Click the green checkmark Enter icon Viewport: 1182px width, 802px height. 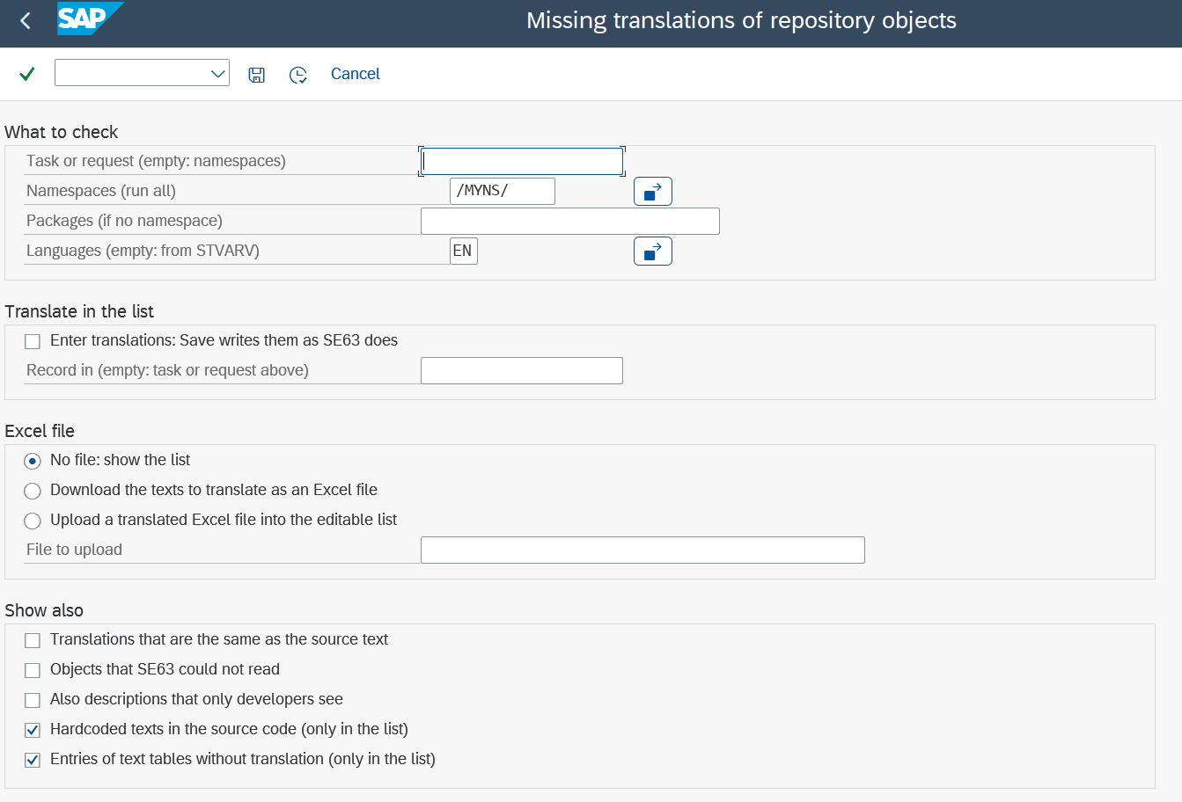pos(27,74)
